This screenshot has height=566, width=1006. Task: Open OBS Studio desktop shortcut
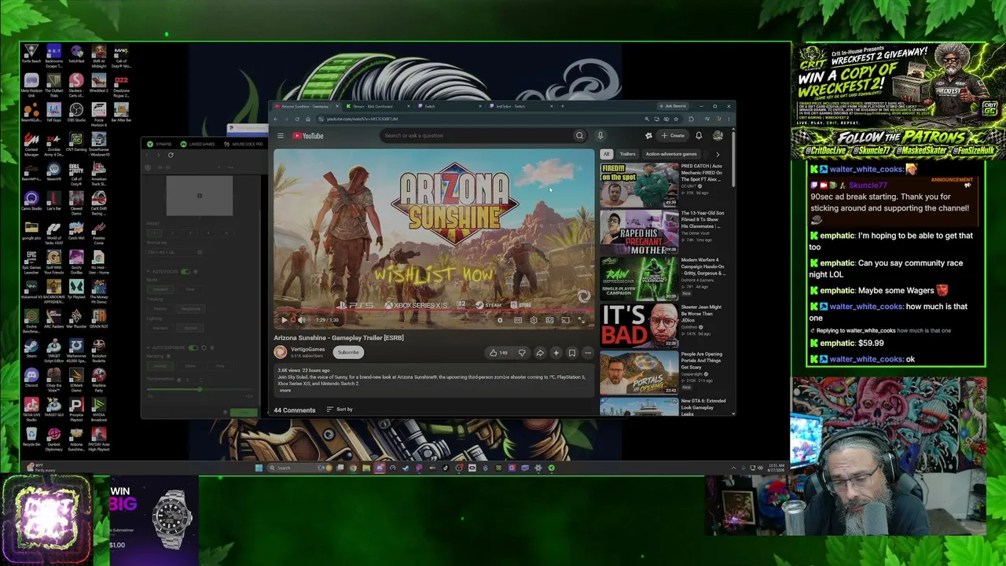[x=76, y=112]
